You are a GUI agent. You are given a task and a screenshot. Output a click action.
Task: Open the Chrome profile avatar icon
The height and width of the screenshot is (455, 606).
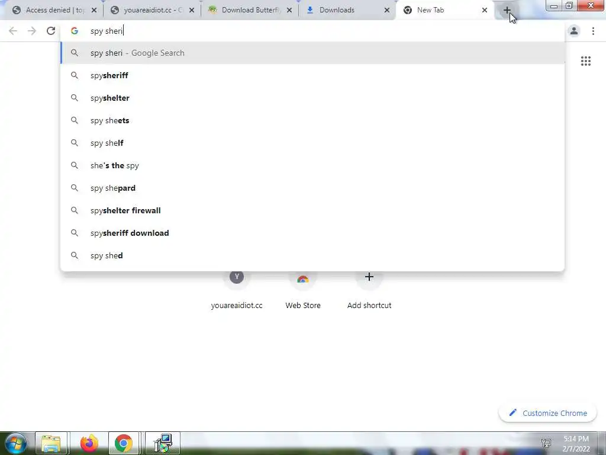(574, 31)
